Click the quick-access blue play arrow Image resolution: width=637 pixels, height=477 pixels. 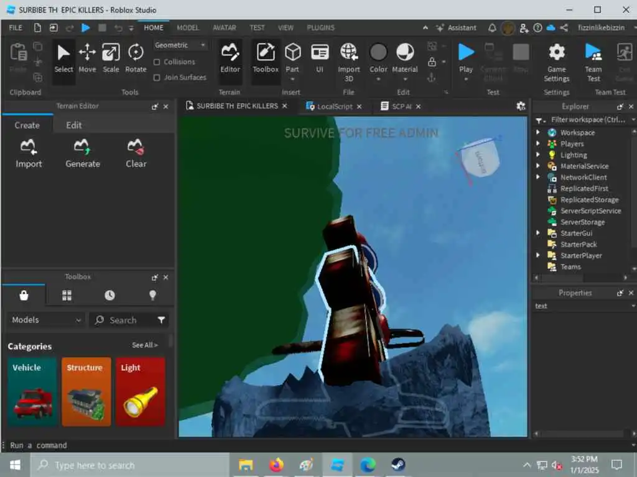[85, 27]
